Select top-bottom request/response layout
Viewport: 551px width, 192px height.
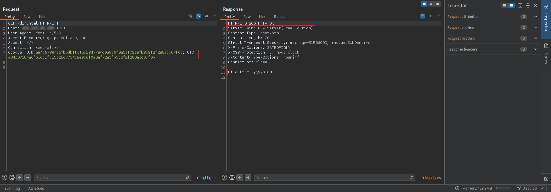coord(431,4)
